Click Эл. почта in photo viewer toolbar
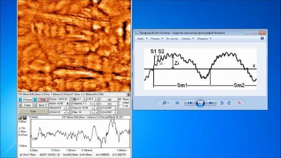 click(x=172, y=39)
